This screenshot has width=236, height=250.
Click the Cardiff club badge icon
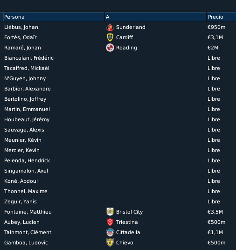click(110, 37)
